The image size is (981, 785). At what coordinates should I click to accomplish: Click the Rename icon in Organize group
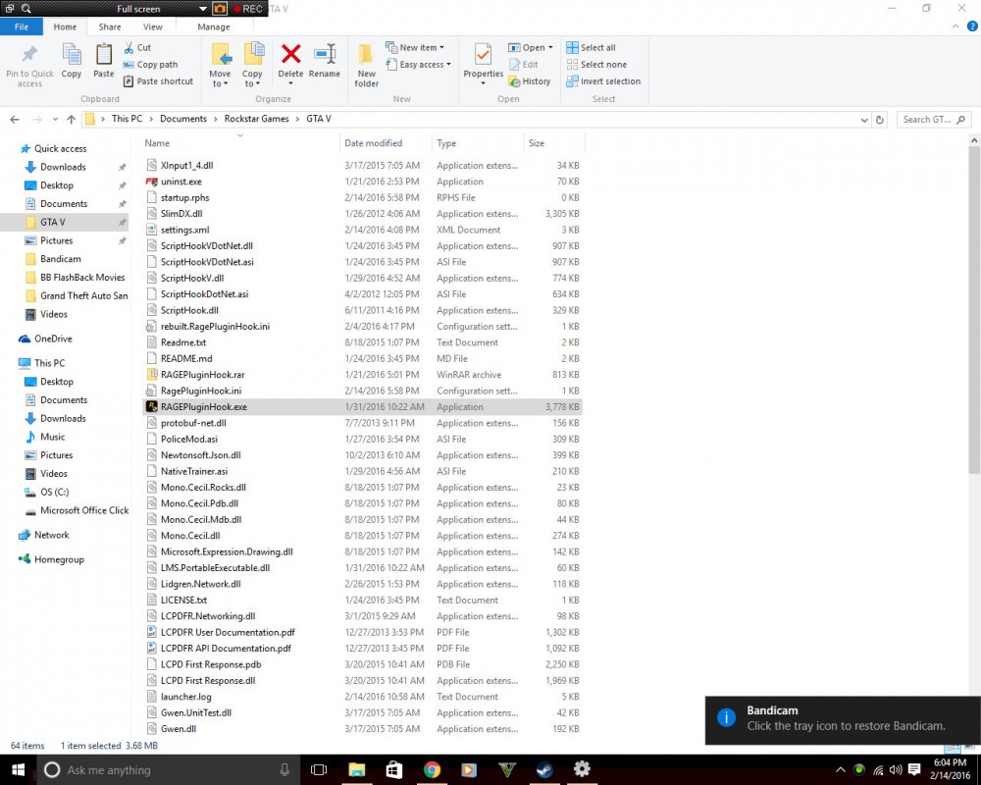325,55
